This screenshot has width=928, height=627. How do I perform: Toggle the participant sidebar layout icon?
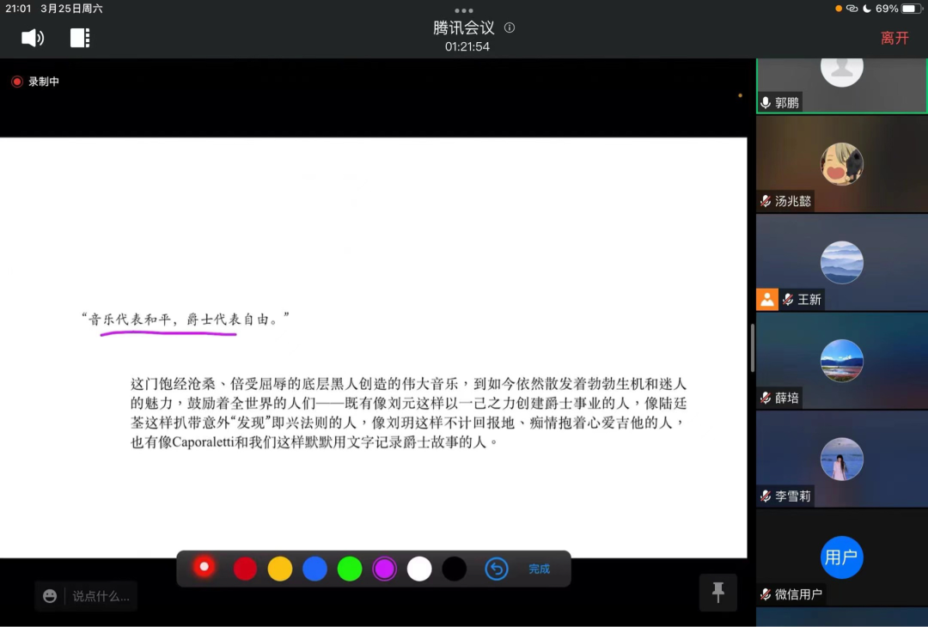click(x=80, y=38)
